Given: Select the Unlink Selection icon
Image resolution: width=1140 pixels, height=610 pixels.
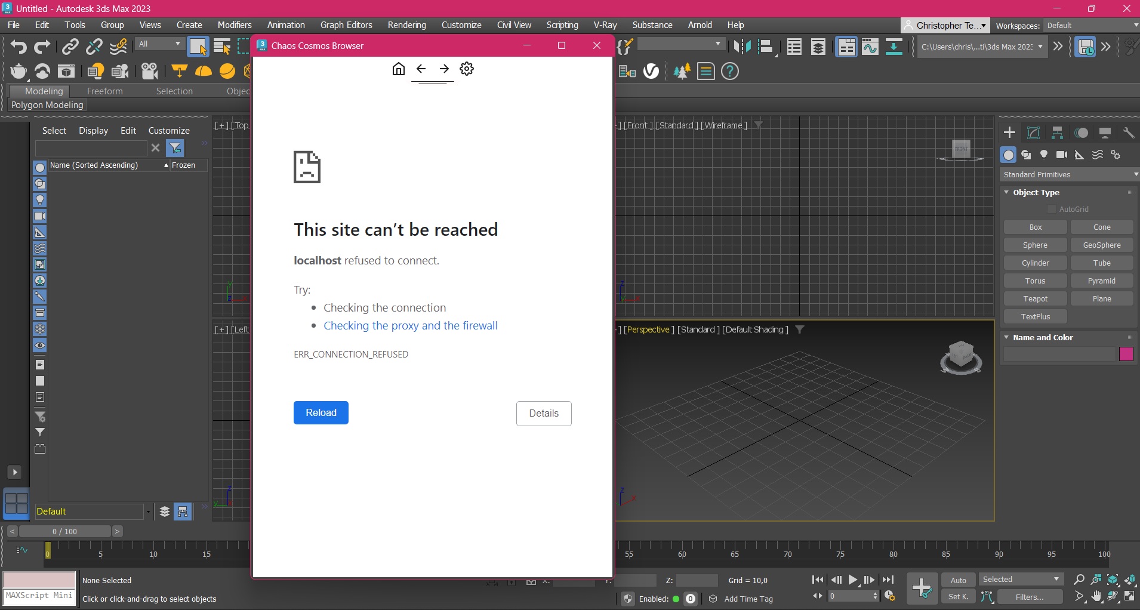Looking at the screenshot, I should click(x=94, y=47).
